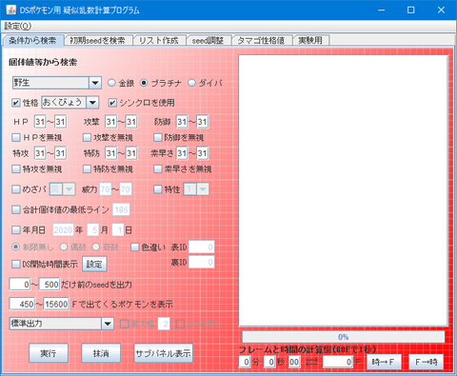Image resolution: width=457 pixels, height=376 pixels.
Task: Click the 防御 maximum value field
Action: point(203,122)
